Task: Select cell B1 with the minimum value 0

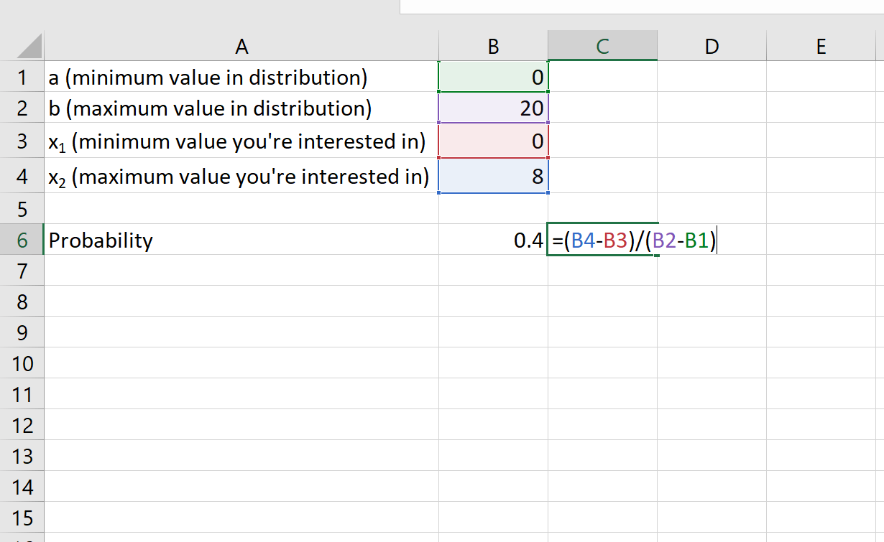Action: (493, 77)
